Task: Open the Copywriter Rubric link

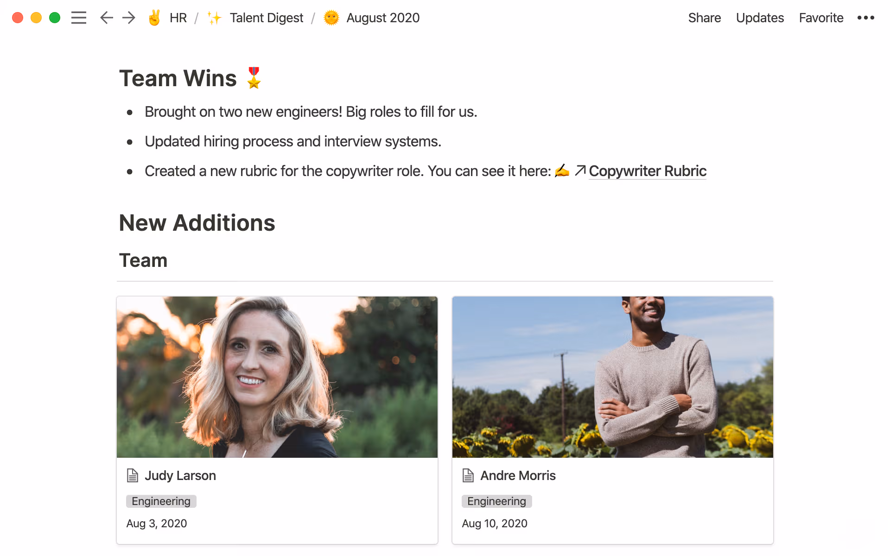Action: [648, 171]
